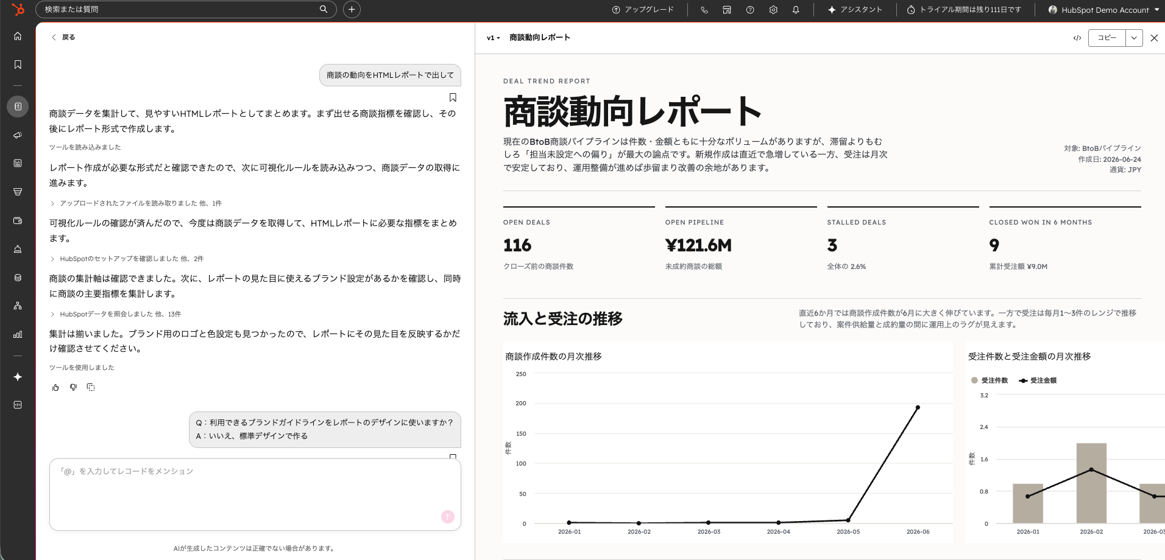Select the highlighted CRM sidebar icon
1165x560 pixels.
tap(18, 107)
